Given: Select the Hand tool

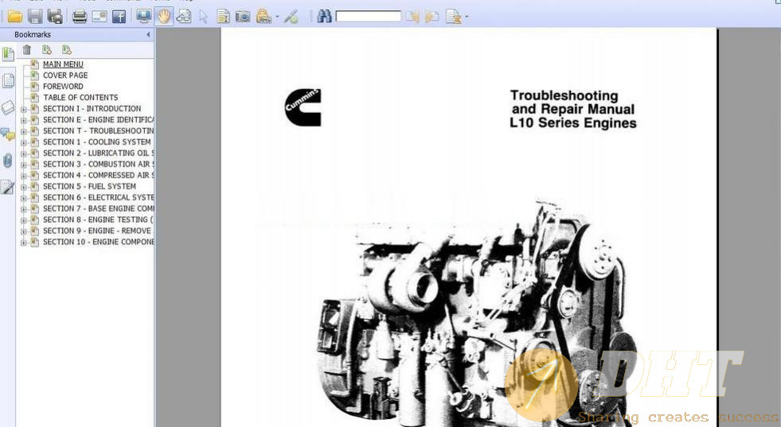Looking at the screenshot, I should tap(163, 17).
